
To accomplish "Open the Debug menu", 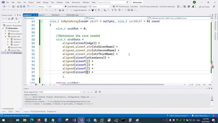I will coord(46,2).
